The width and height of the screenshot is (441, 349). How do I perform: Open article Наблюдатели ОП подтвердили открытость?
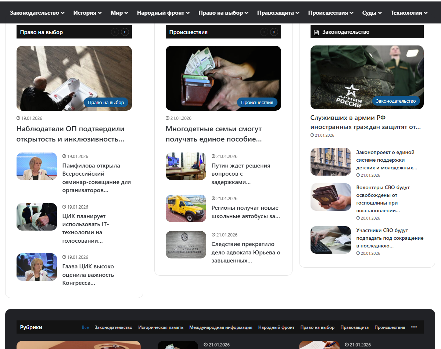71,134
